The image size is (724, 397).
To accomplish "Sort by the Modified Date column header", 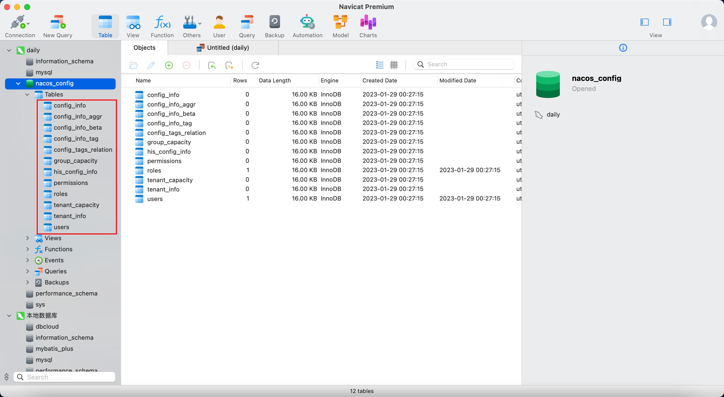I will pyautogui.click(x=458, y=81).
